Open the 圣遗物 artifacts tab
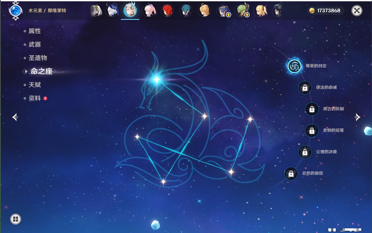The image size is (372, 233). [x=38, y=58]
